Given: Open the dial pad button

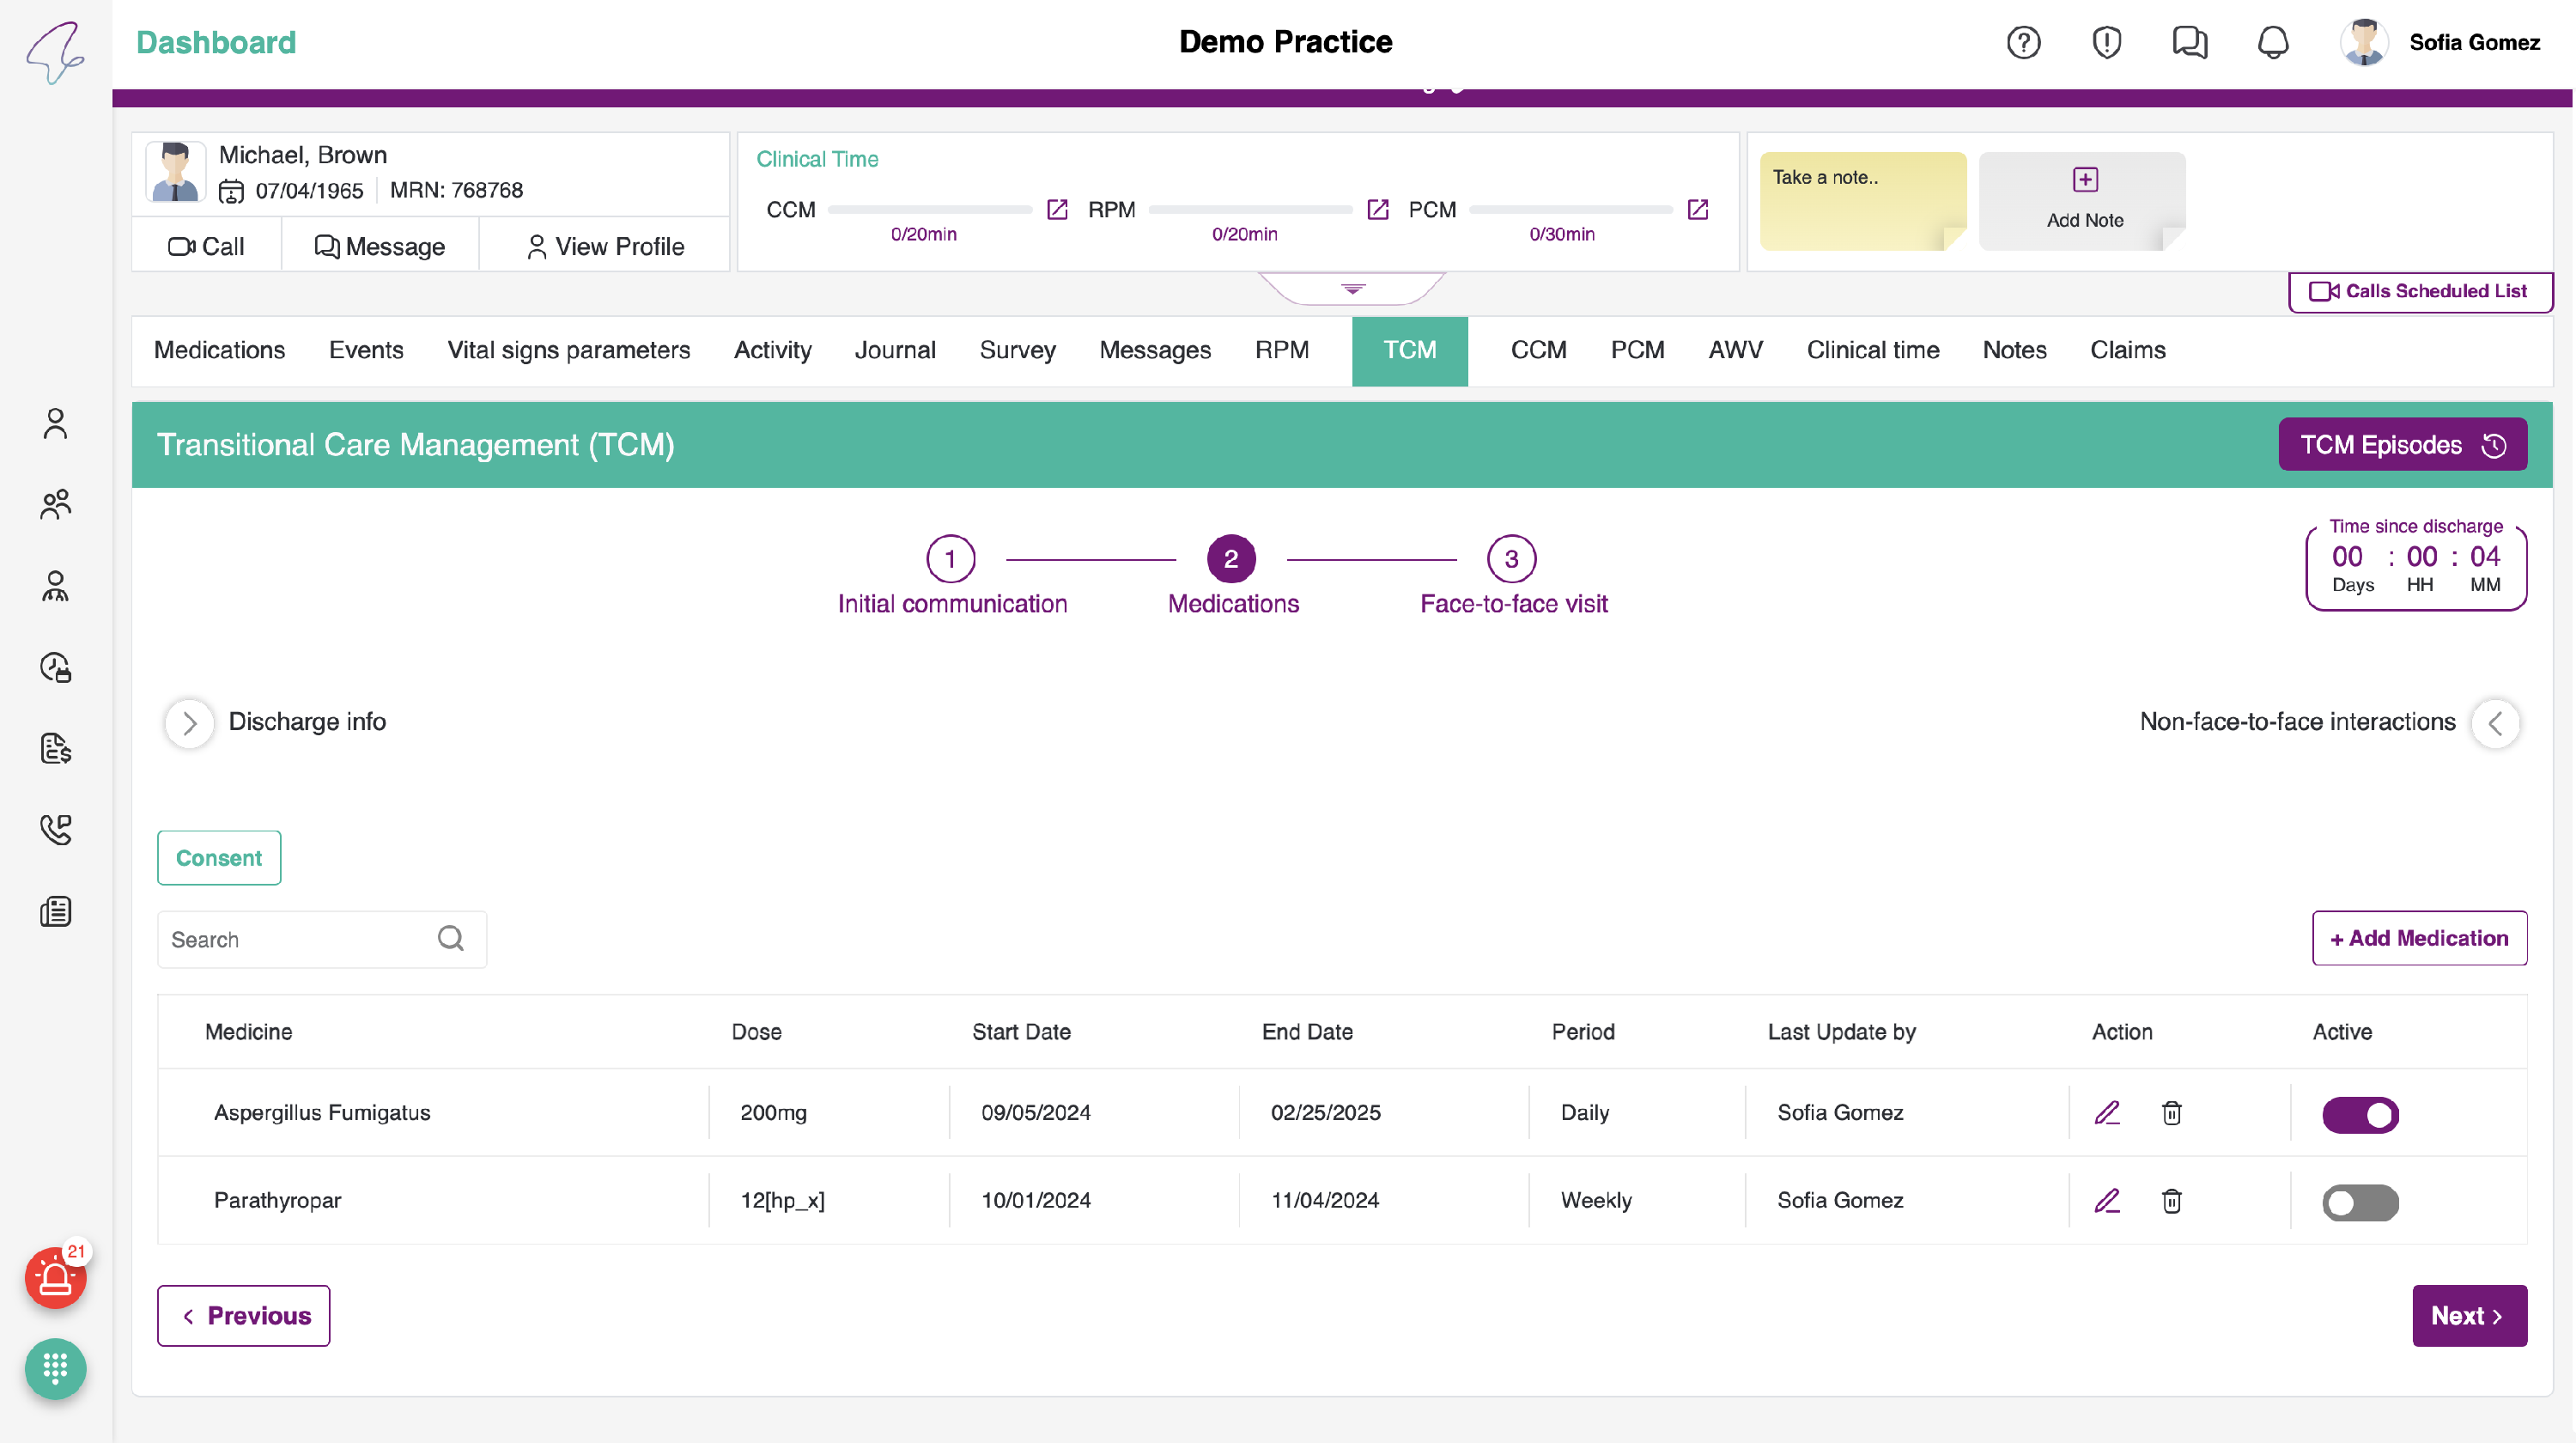Looking at the screenshot, I should [x=55, y=1368].
